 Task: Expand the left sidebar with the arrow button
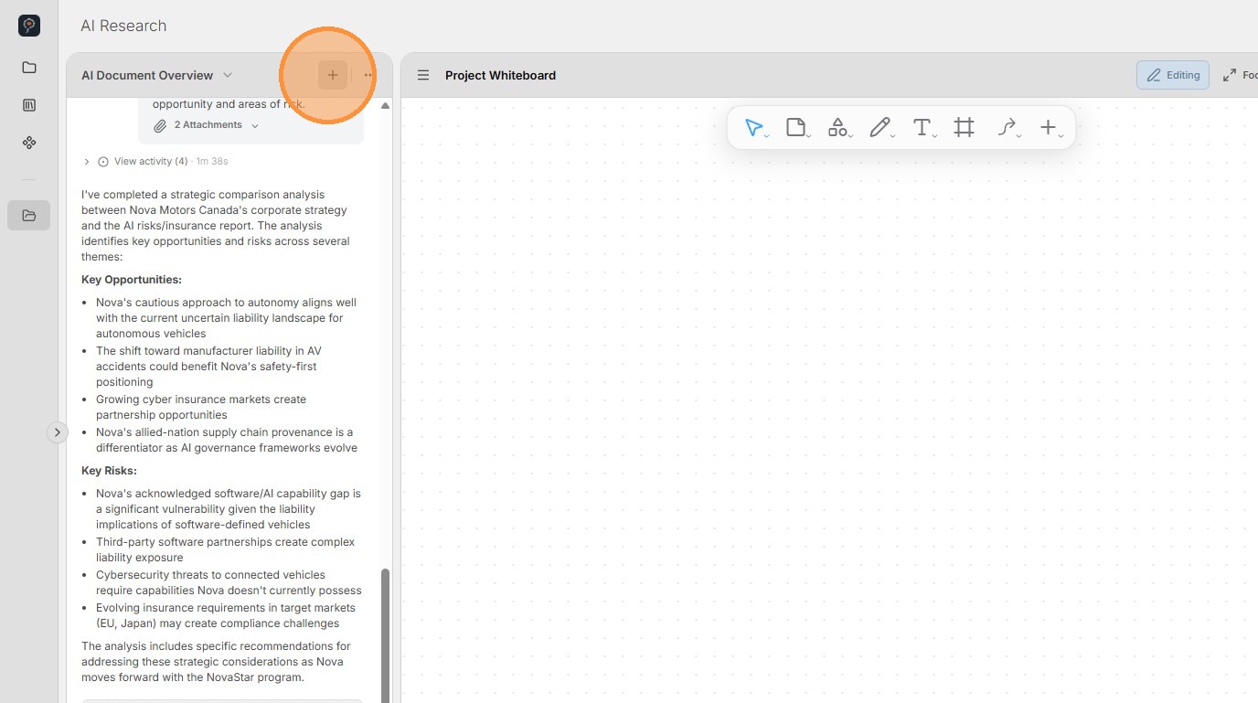58,432
